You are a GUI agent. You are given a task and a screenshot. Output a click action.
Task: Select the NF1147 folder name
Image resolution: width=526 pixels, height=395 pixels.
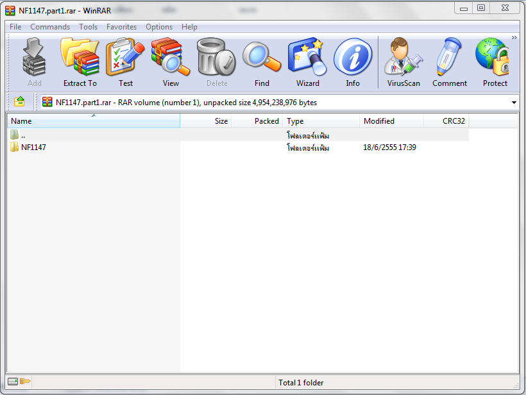pyautogui.click(x=33, y=147)
